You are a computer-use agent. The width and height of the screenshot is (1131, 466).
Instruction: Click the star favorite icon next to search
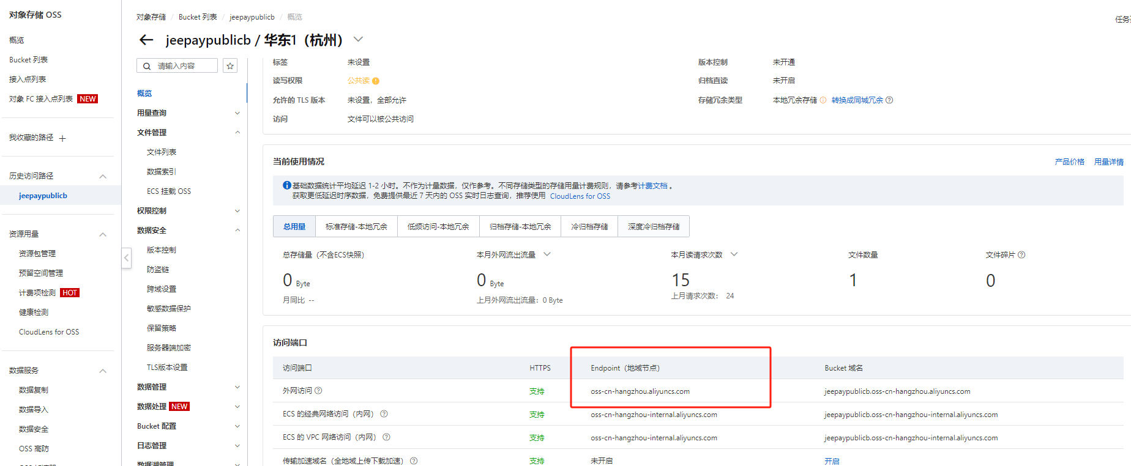[230, 66]
